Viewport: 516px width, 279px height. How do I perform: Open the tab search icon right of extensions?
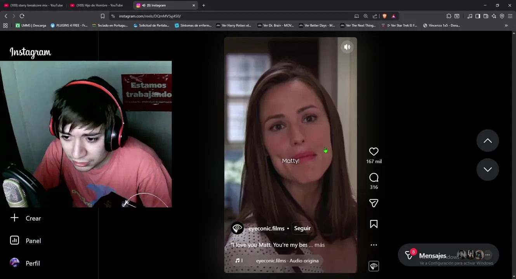point(457,16)
